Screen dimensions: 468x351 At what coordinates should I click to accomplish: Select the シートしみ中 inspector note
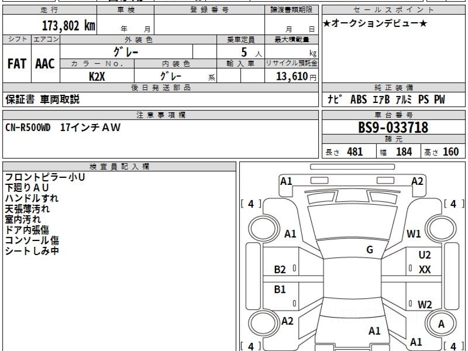[x=32, y=251]
